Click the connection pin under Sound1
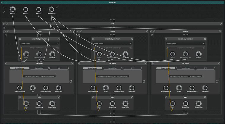This screenshot has width=225, height=124. tap(13, 16)
